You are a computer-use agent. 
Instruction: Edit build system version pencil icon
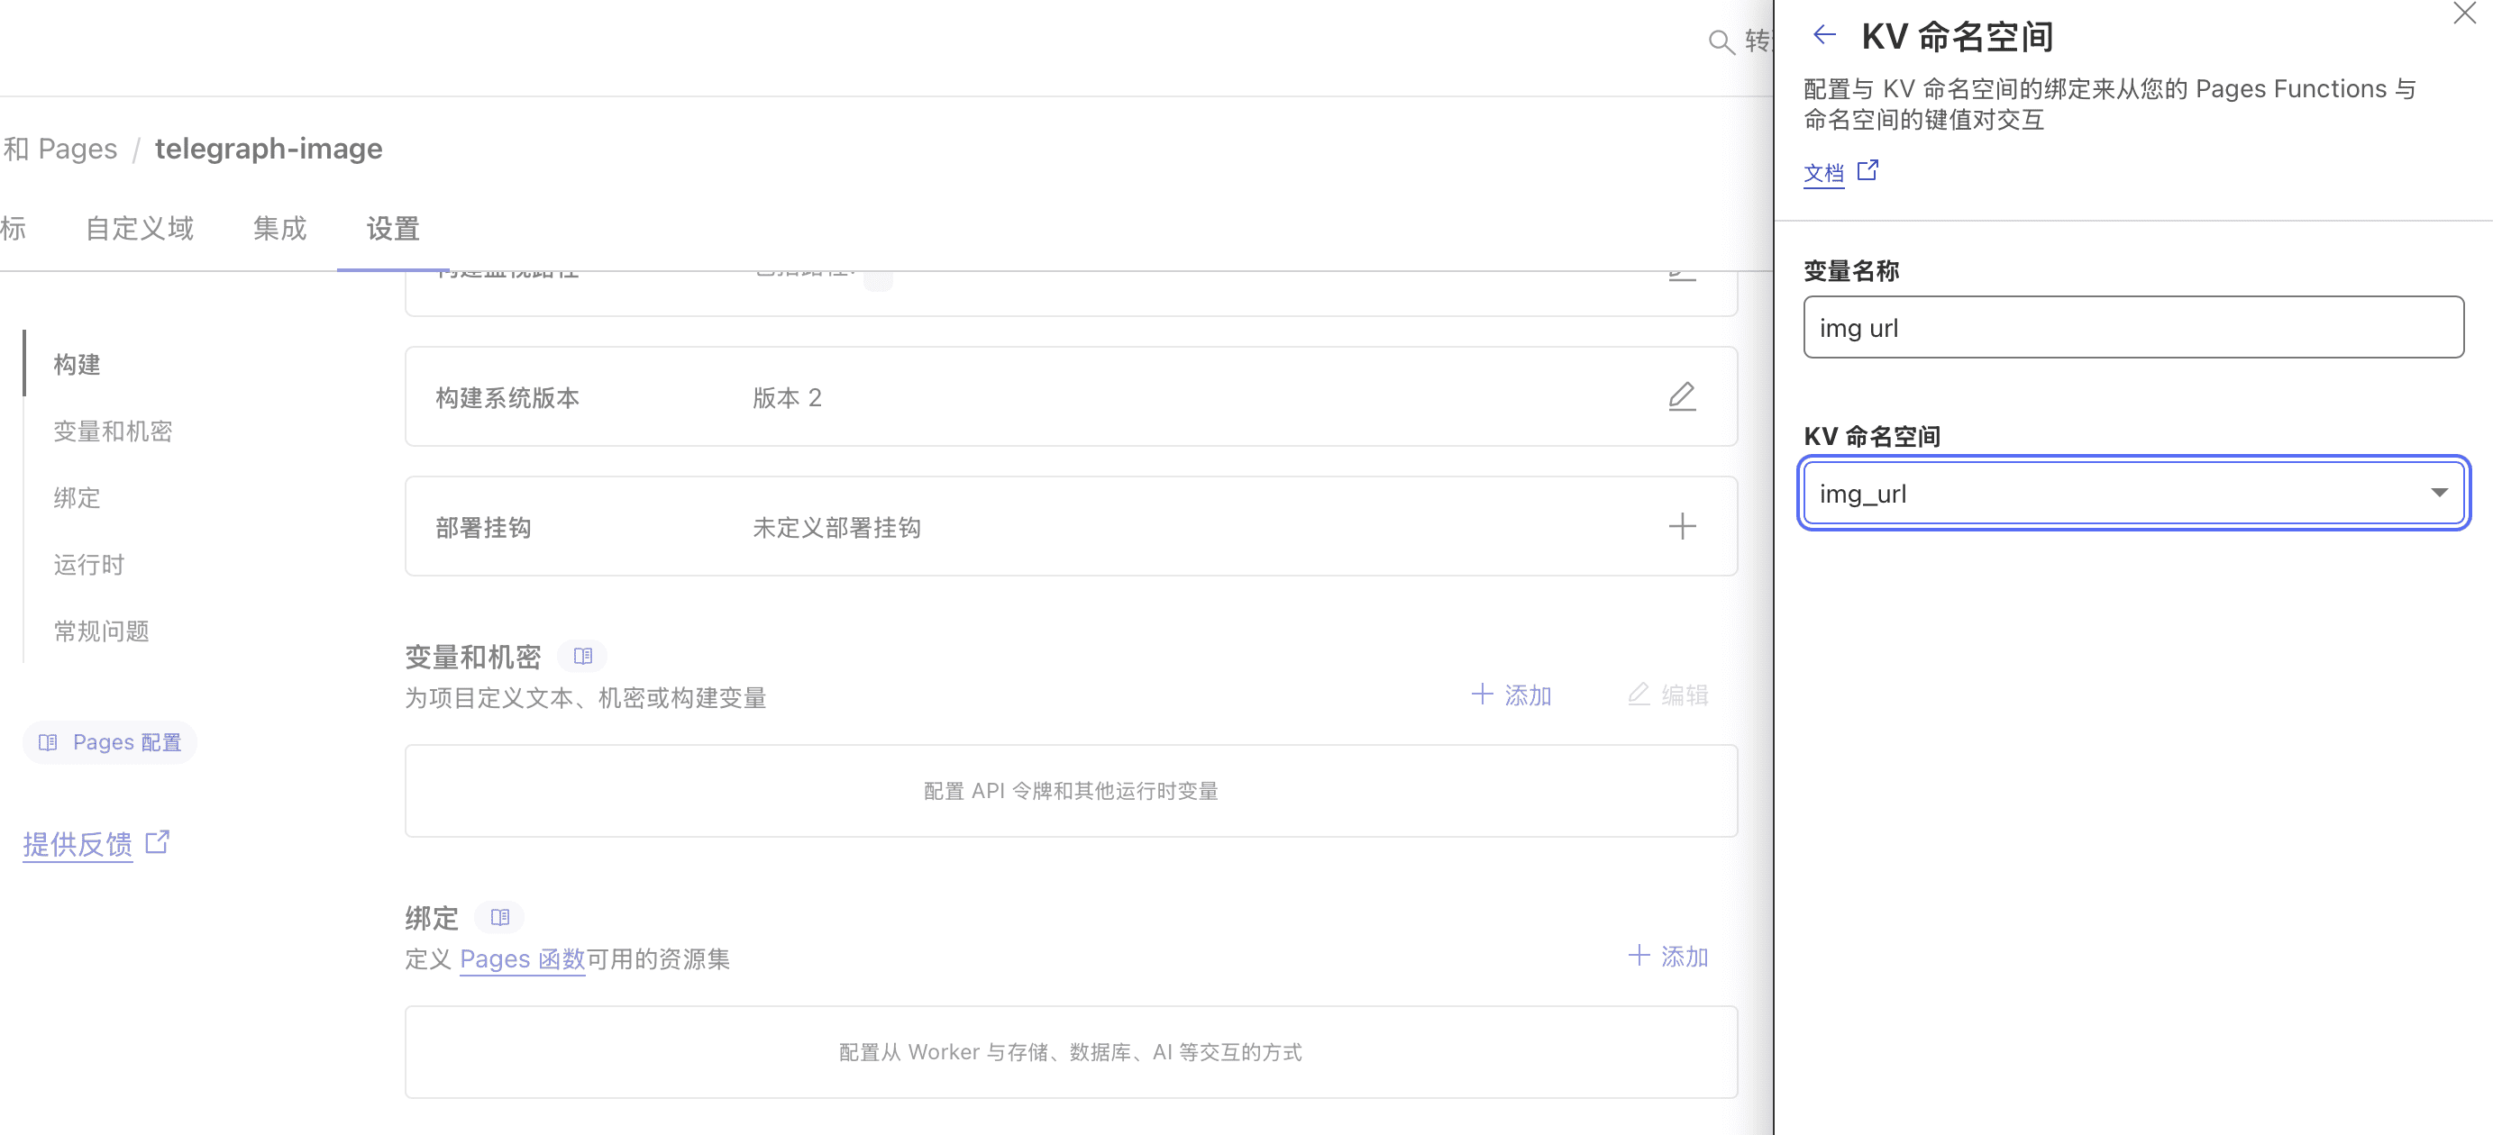(x=1682, y=396)
